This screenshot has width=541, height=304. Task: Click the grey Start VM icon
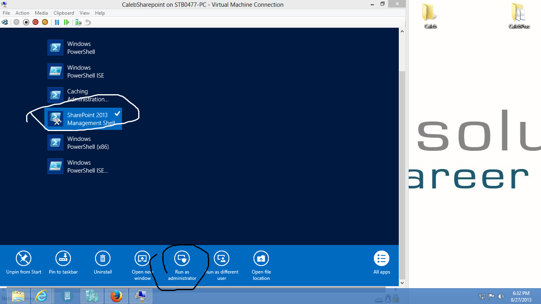pos(16,22)
